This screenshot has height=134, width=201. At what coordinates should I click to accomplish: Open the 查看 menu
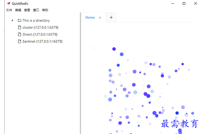[27, 10]
